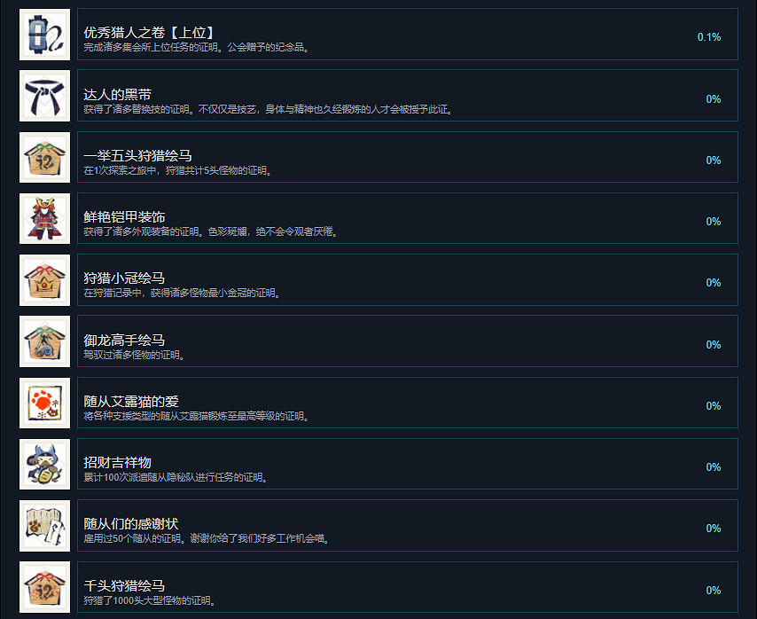Select the 御龙高手绘马 achievement title
Viewport: 757px width, 619px height.
[124, 340]
